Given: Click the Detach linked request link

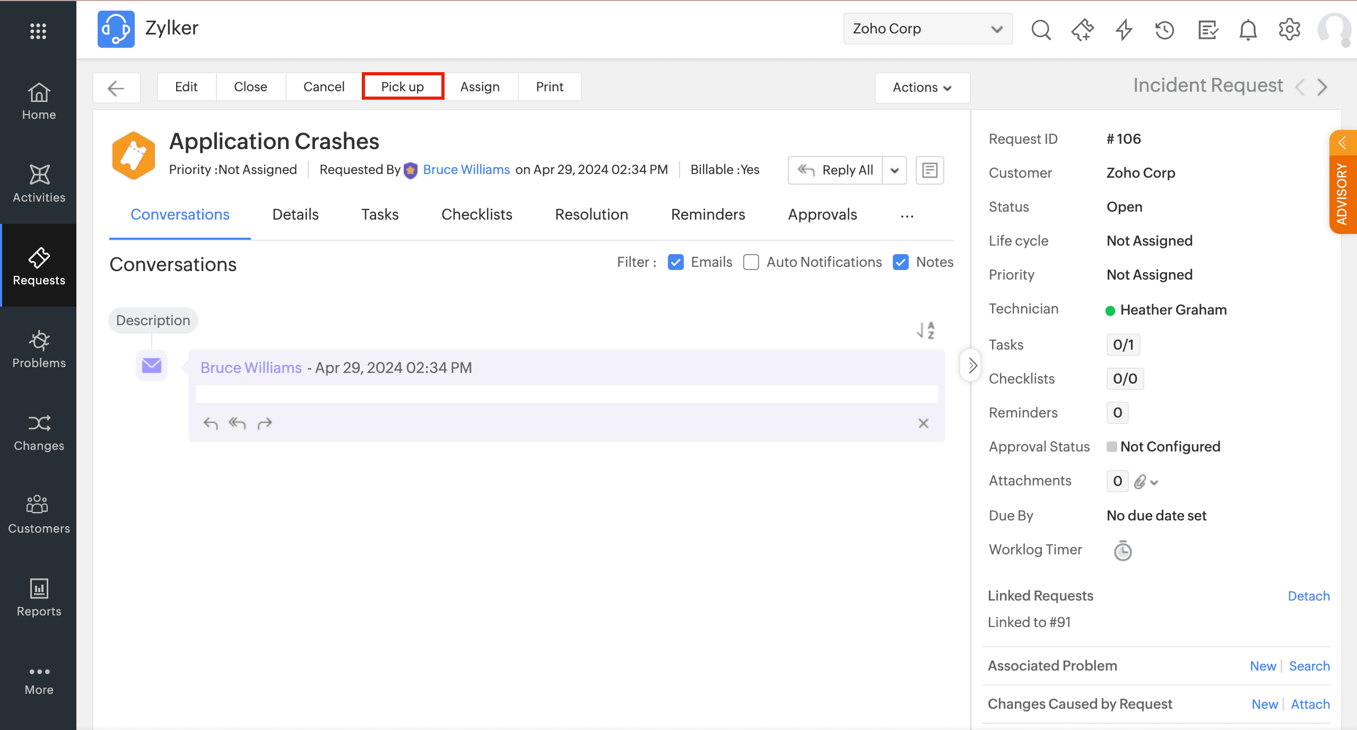Looking at the screenshot, I should pyautogui.click(x=1308, y=596).
